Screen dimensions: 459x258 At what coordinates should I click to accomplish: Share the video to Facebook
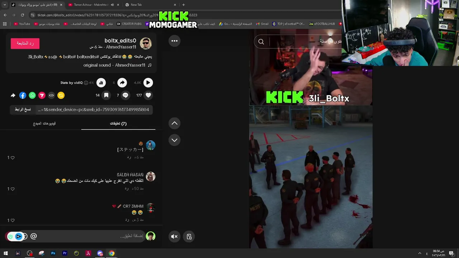pyautogui.click(x=23, y=95)
